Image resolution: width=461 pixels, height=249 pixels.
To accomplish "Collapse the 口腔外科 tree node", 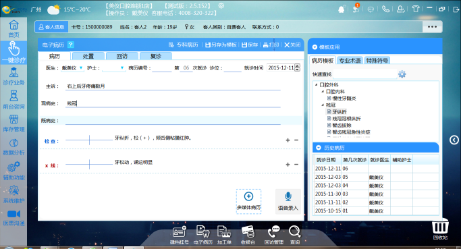I will (x=317, y=84).
